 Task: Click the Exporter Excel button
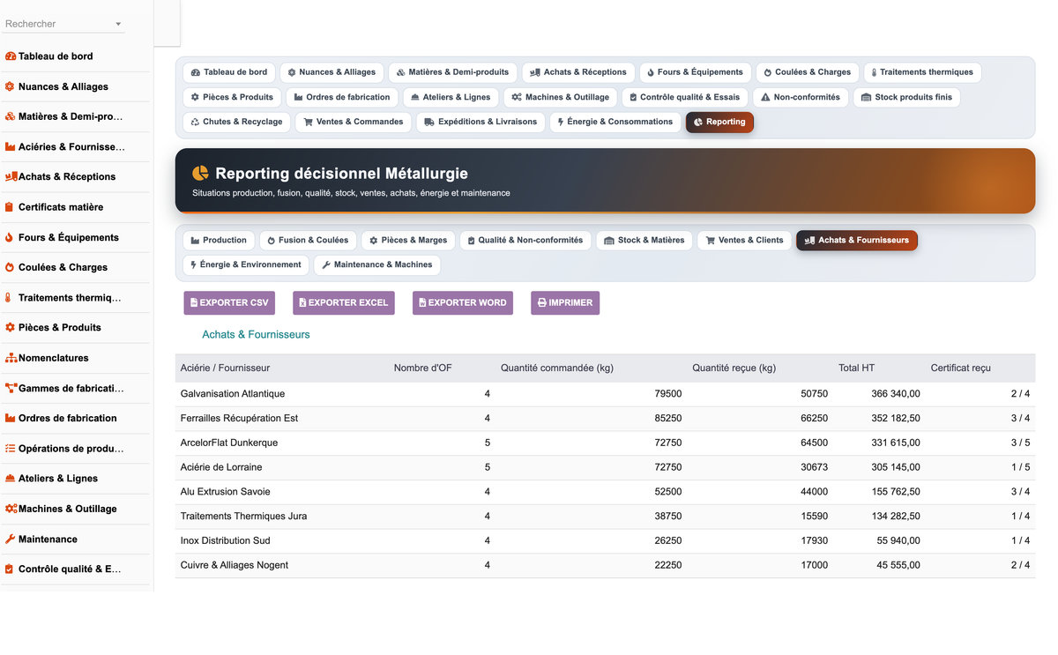coord(344,302)
